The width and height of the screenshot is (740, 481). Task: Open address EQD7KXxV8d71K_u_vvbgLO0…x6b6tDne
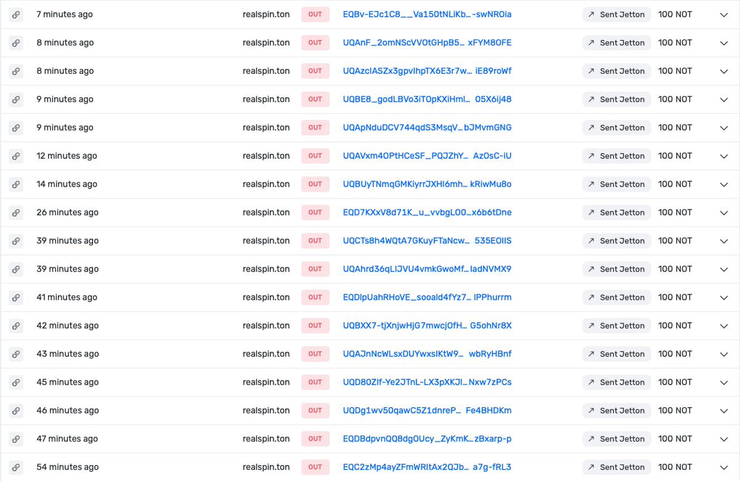pos(427,212)
